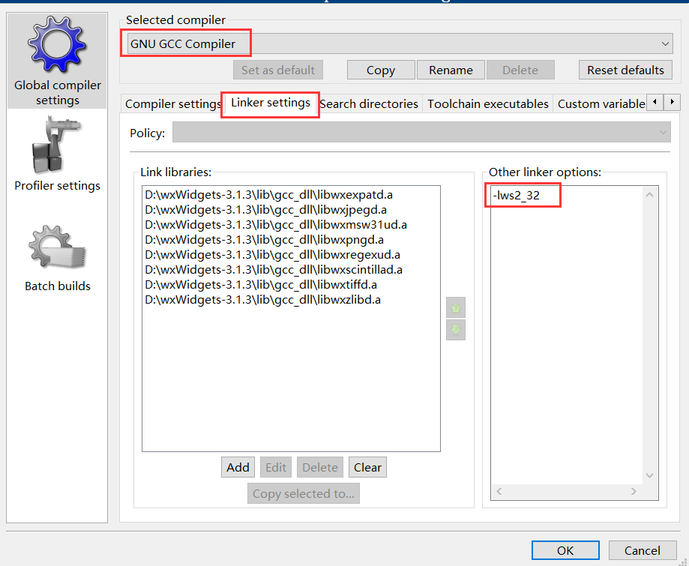The height and width of the screenshot is (566, 689).
Task: Open Profiler settings caliper icon
Action: [57, 147]
